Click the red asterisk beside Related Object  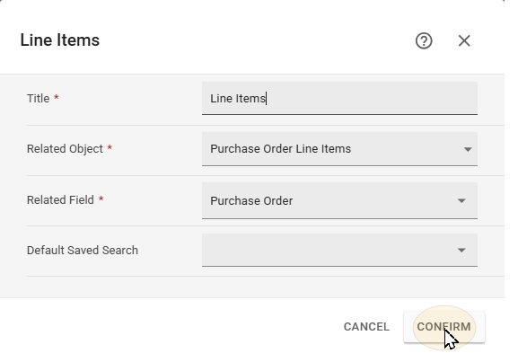tap(110, 147)
